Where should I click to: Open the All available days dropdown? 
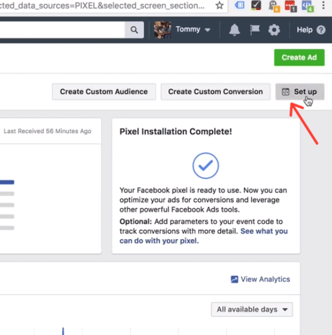tap(252, 310)
